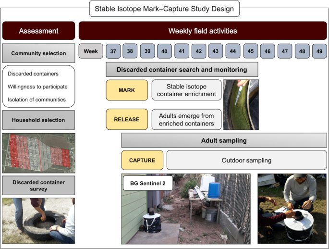Click the Stable isotope container enrichment box
The width and height of the screenshot is (329, 249).
coord(186,90)
